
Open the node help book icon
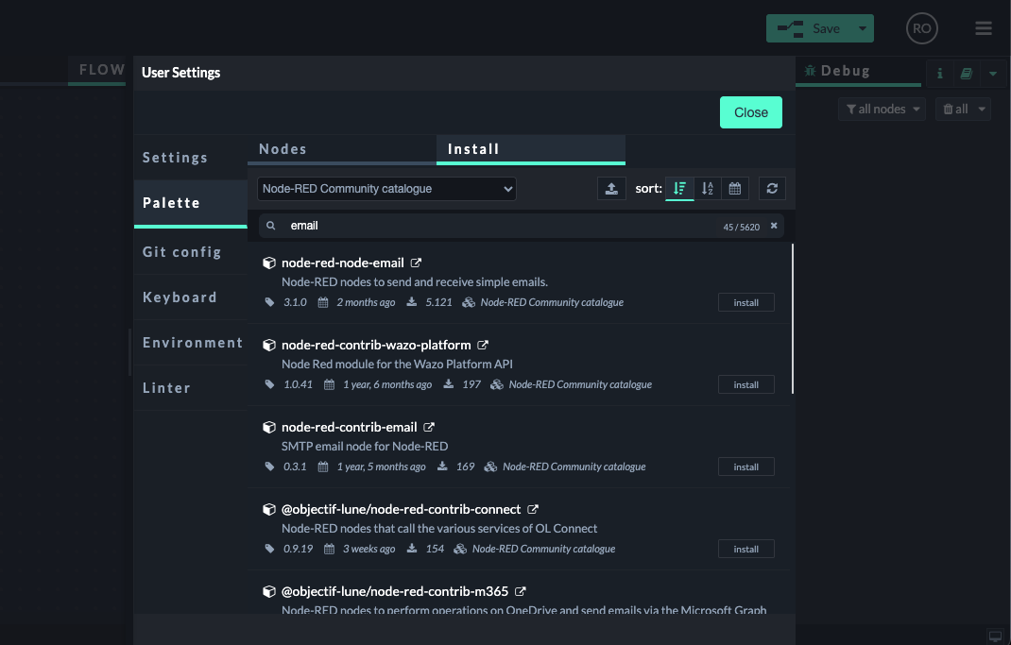pos(965,73)
